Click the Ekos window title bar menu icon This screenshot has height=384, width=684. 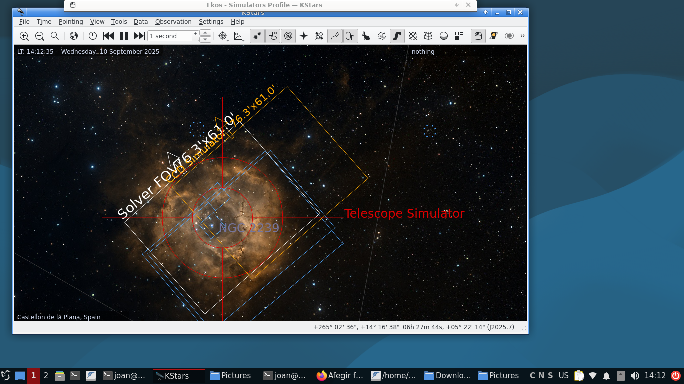73,5
